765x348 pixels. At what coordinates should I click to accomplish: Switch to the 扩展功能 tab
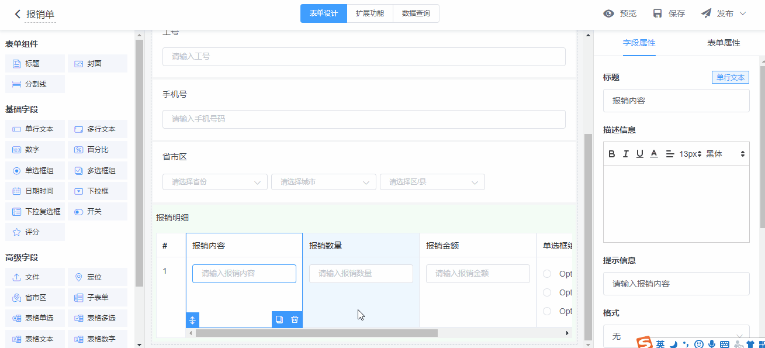(370, 13)
